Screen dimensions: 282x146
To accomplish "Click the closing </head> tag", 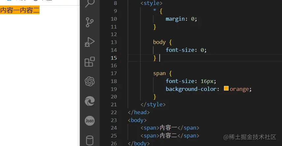I will tap(139, 112).
